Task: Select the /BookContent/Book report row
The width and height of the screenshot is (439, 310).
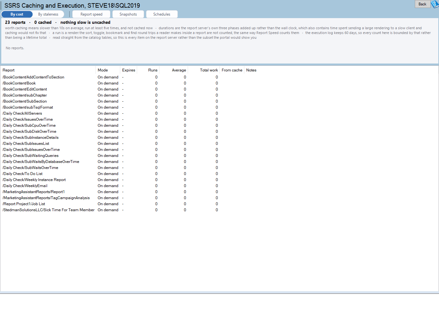Action: click(219, 83)
